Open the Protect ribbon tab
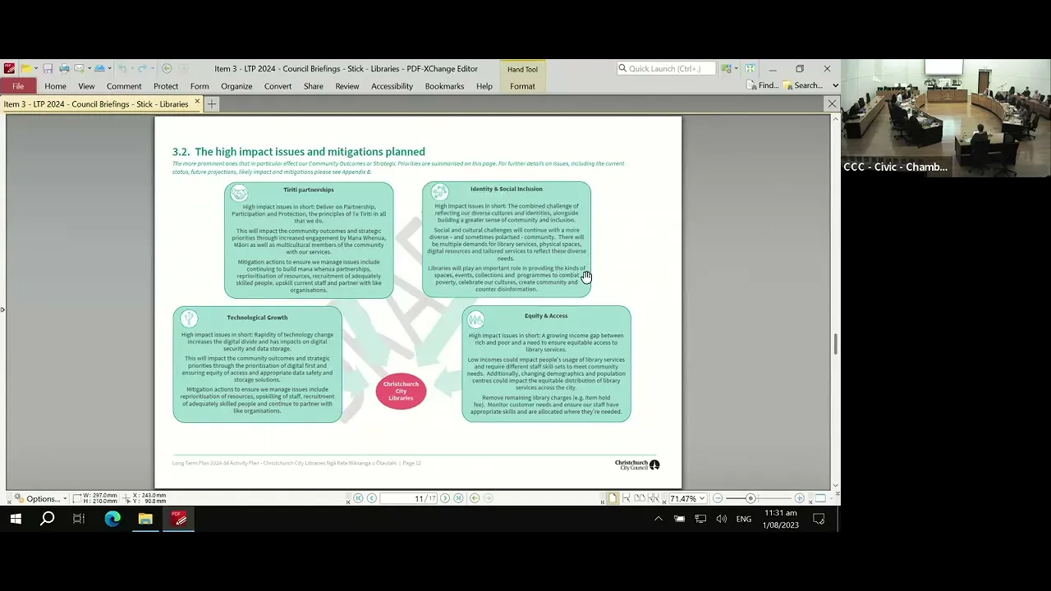The image size is (1051, 591). tap(166, 86)
